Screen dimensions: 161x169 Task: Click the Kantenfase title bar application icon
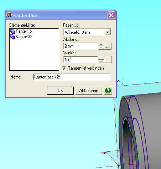pos(9,15)
